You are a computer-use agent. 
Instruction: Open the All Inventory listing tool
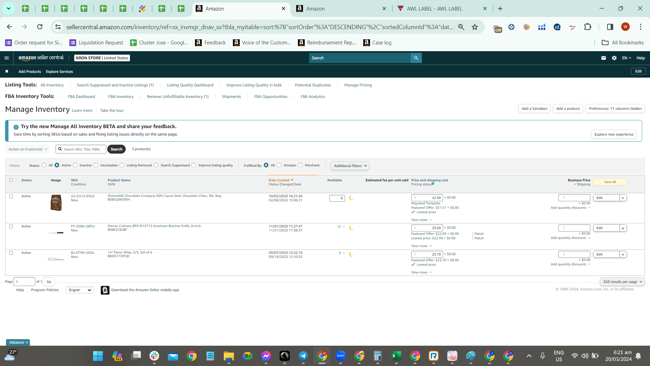52,85
